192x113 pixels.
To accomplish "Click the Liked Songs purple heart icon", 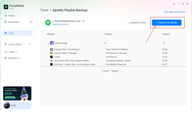I will 52,43.
